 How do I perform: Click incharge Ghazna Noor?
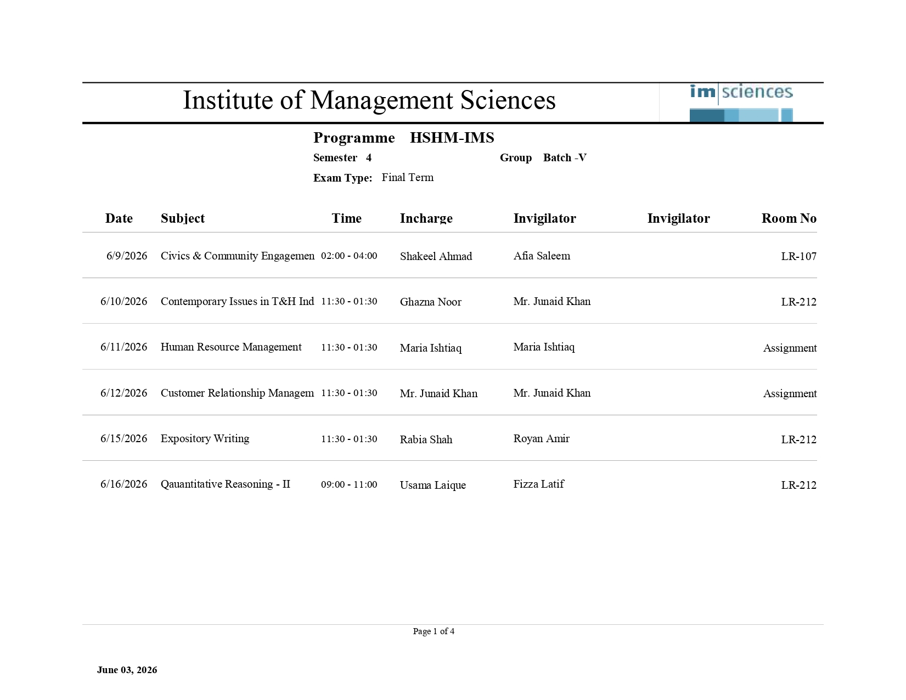point(430,302)
